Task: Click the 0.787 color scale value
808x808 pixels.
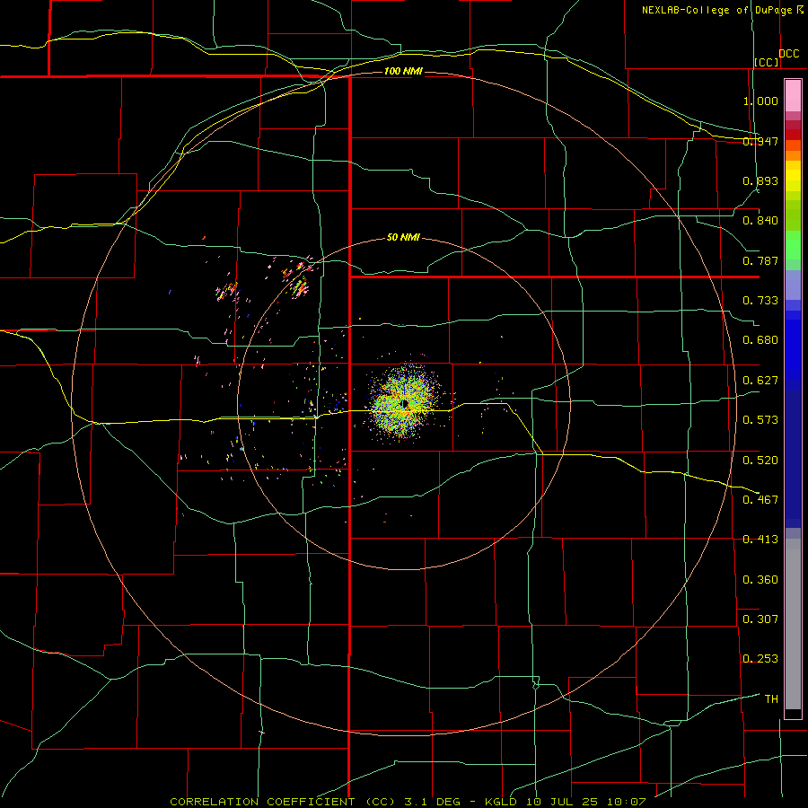Action: click(x=760, y=260)
